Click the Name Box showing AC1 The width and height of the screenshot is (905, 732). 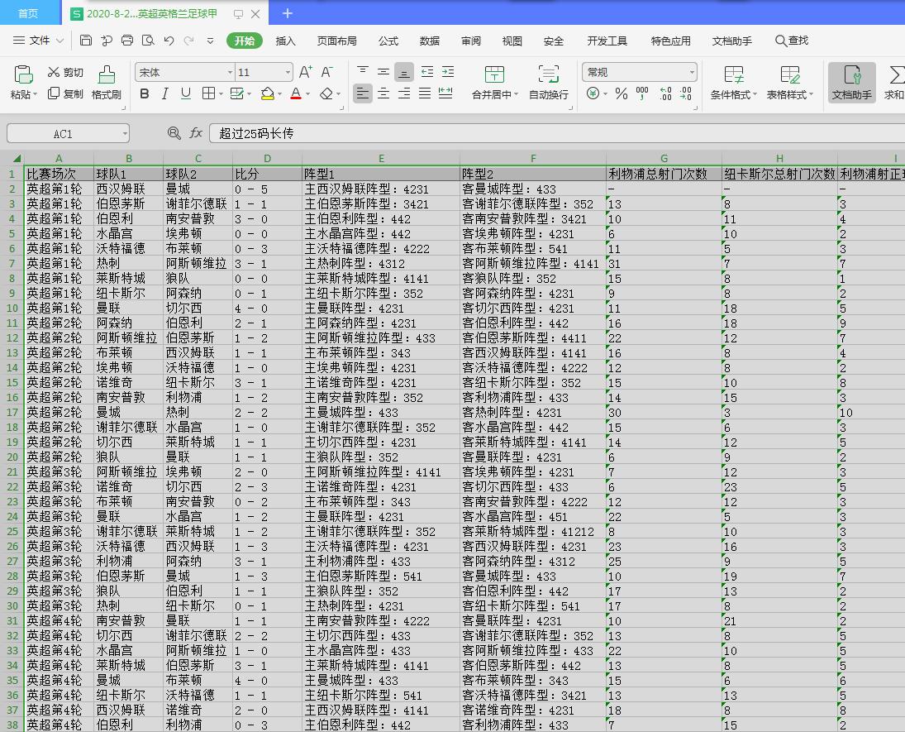tap(62, 132)
